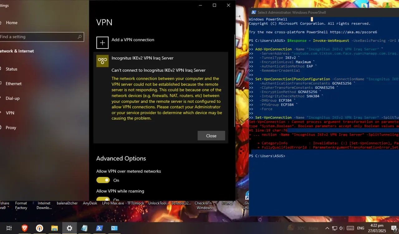Select the Incognitus IKEv2 VPN connection icon
The width and height of the screenshot is (399, 234).
[103, 61]
